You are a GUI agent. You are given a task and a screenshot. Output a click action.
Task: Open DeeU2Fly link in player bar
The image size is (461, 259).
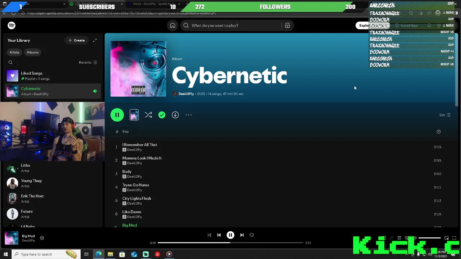(28, 240)
